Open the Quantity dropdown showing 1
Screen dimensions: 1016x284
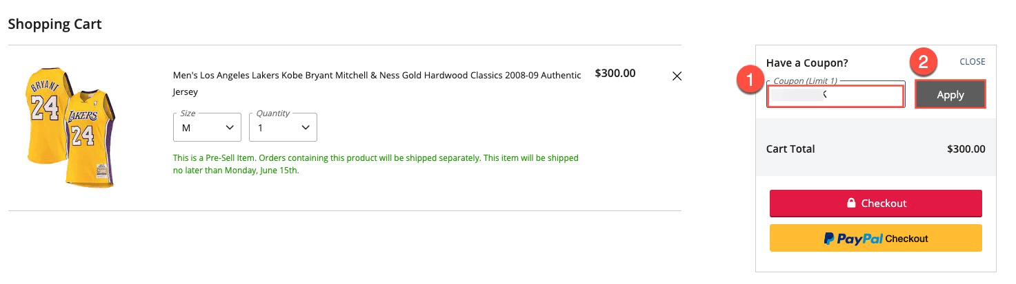pyautogui.click(x=283, y=127)
